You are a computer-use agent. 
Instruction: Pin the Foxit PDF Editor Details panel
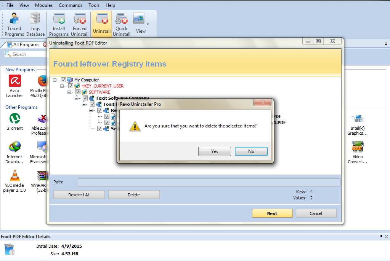click(x=381, y=236)
